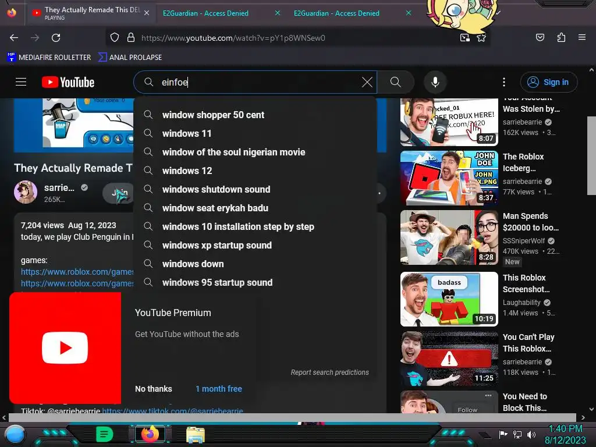Image resolution: width=596 pixels, height=447 pixels.
Task: Search with your voice microphone
Action: (x=435, y=82)
